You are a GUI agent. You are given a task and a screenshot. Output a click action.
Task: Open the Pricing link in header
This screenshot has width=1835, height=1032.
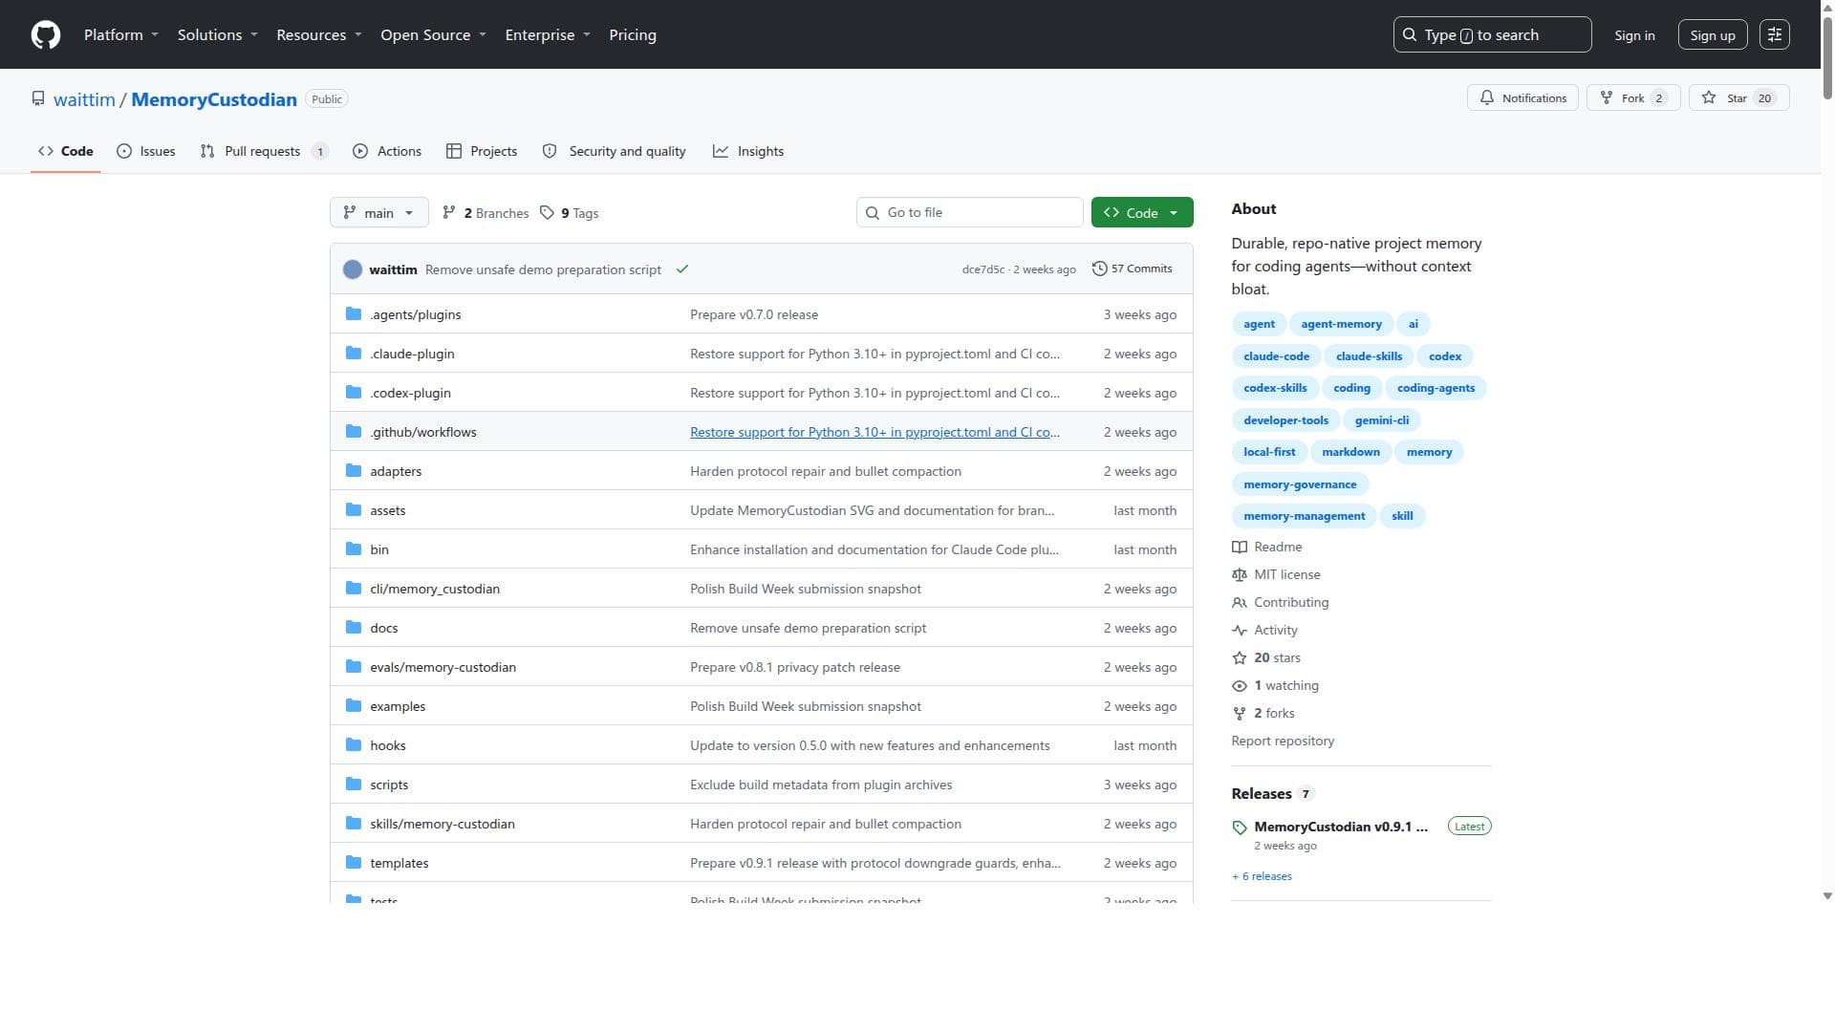tap(633, 34)
